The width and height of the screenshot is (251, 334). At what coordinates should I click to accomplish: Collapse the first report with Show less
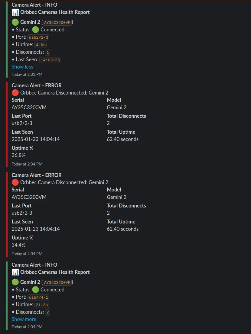(x=22, y=67)
